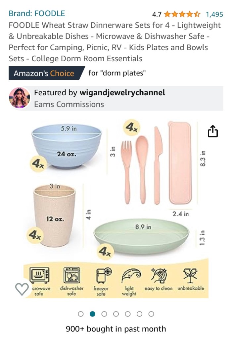Tap the beige 12 oz. cup image

point(55,216)
